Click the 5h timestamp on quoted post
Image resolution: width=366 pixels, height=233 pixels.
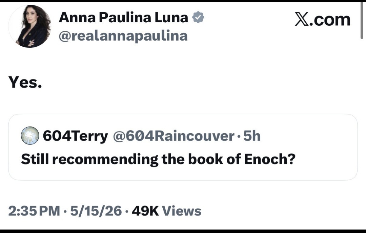click(x=252, y=136)
